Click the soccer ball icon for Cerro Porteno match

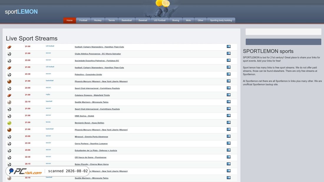click(x=9, y=143)
